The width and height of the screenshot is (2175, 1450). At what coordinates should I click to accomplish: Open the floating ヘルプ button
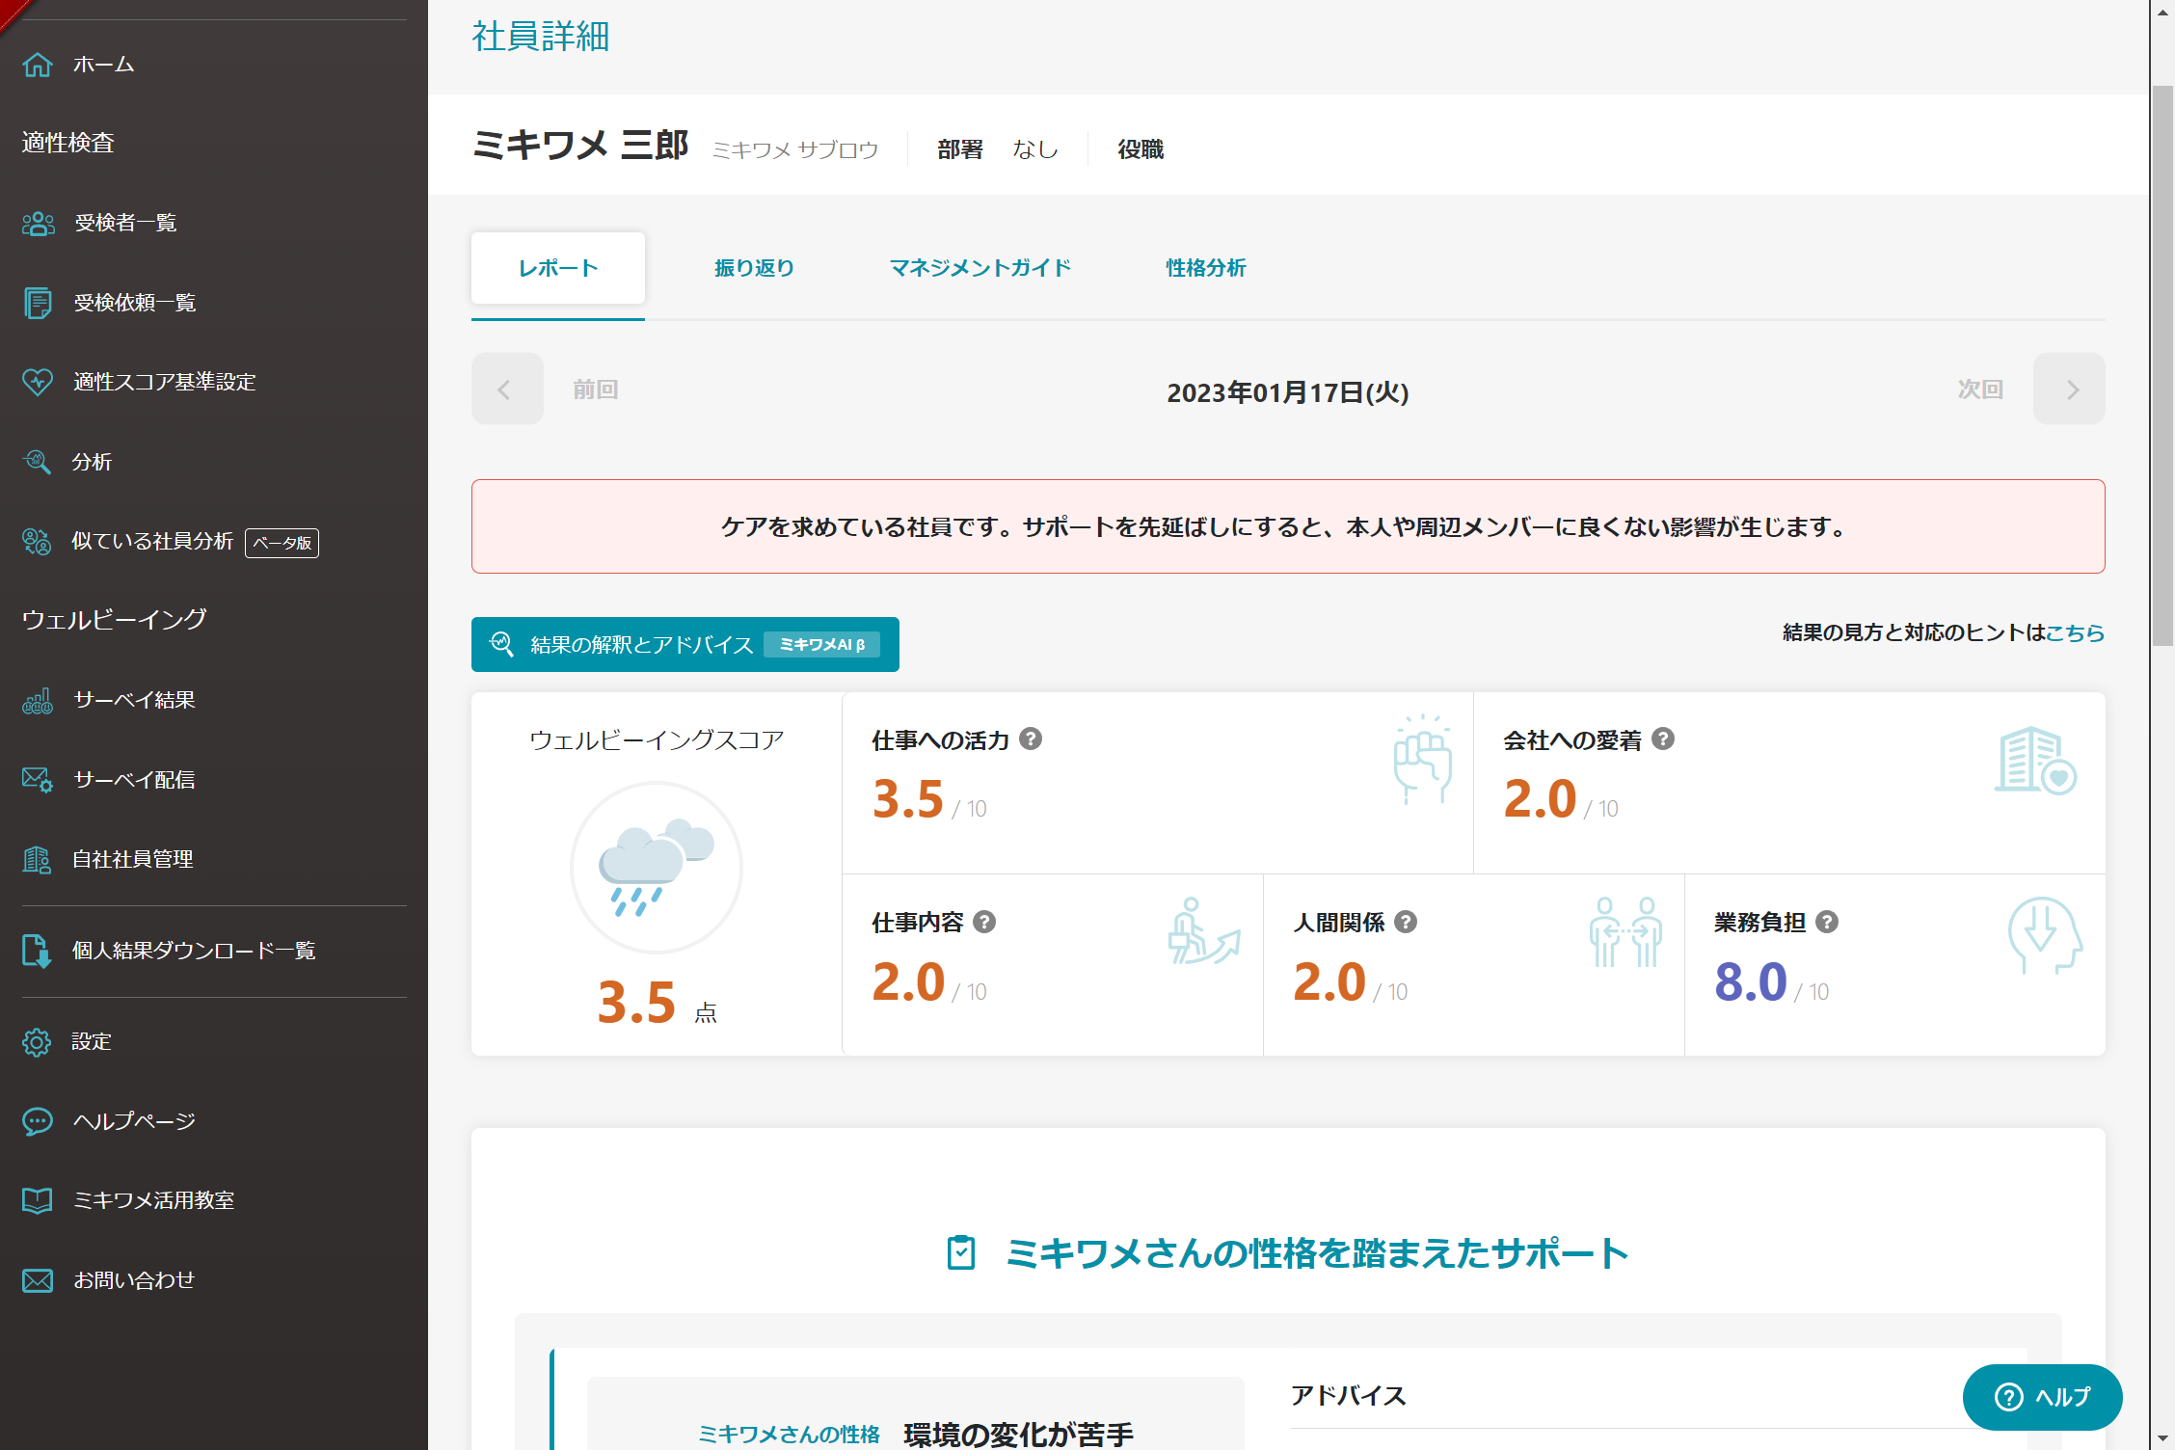(2042, 1397)
